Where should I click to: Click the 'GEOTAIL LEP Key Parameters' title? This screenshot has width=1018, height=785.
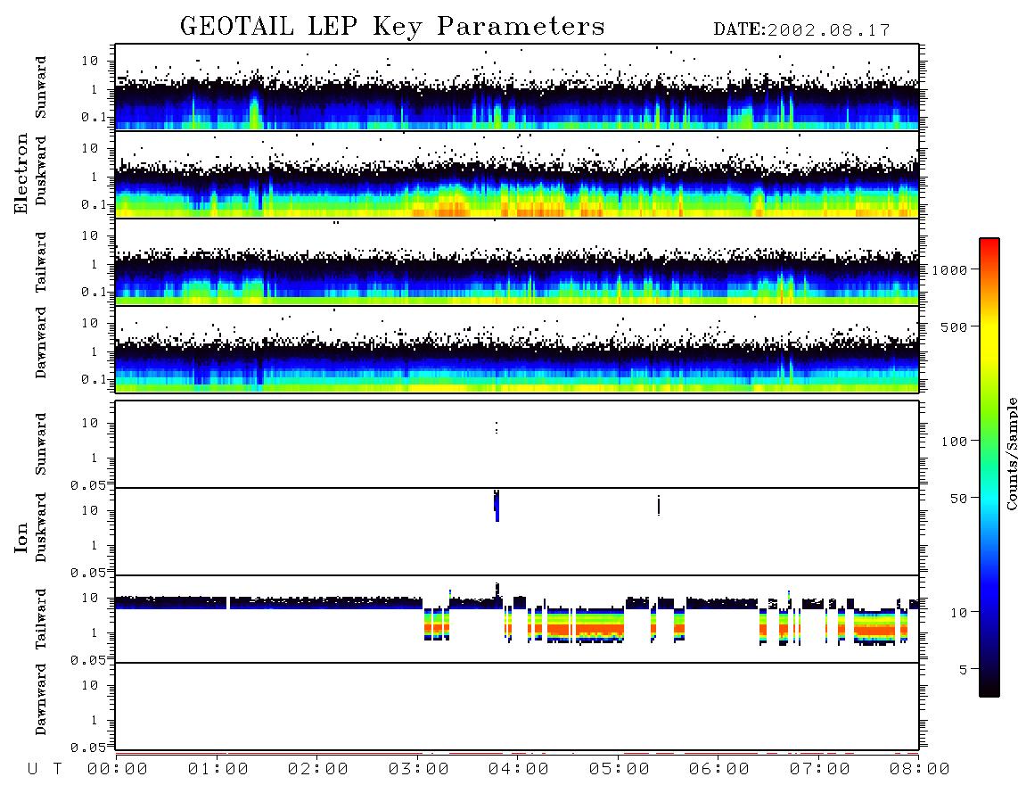(x=392, y=27)
